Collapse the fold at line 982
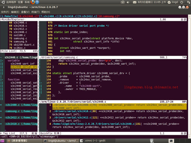 40,45
